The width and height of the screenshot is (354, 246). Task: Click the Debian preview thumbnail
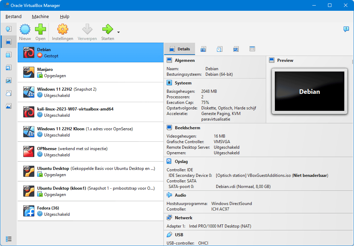tap(309, 91)
